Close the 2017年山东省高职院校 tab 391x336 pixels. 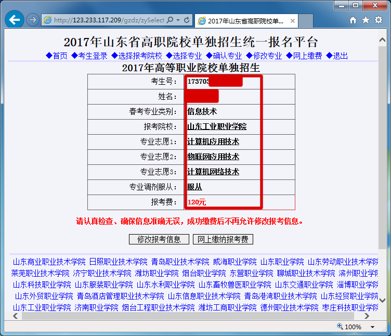pyautogui.click(x=293, y=21)
